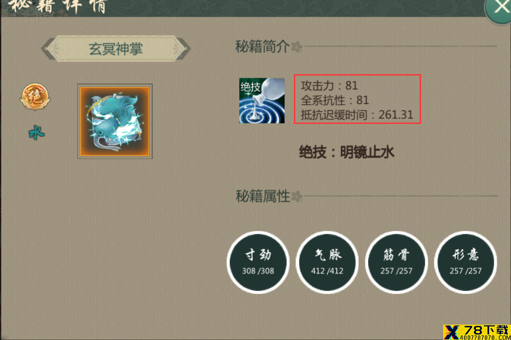Click the 攻击力：81 stat line
Viewport: 511px width, 340px height.
[x=329, y=85]
